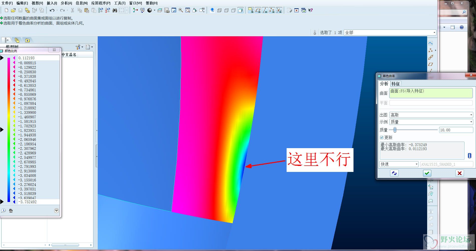The height and width of the screenshot is (251, 476).
Task: Undo the last action
Action: pos(52,10)
